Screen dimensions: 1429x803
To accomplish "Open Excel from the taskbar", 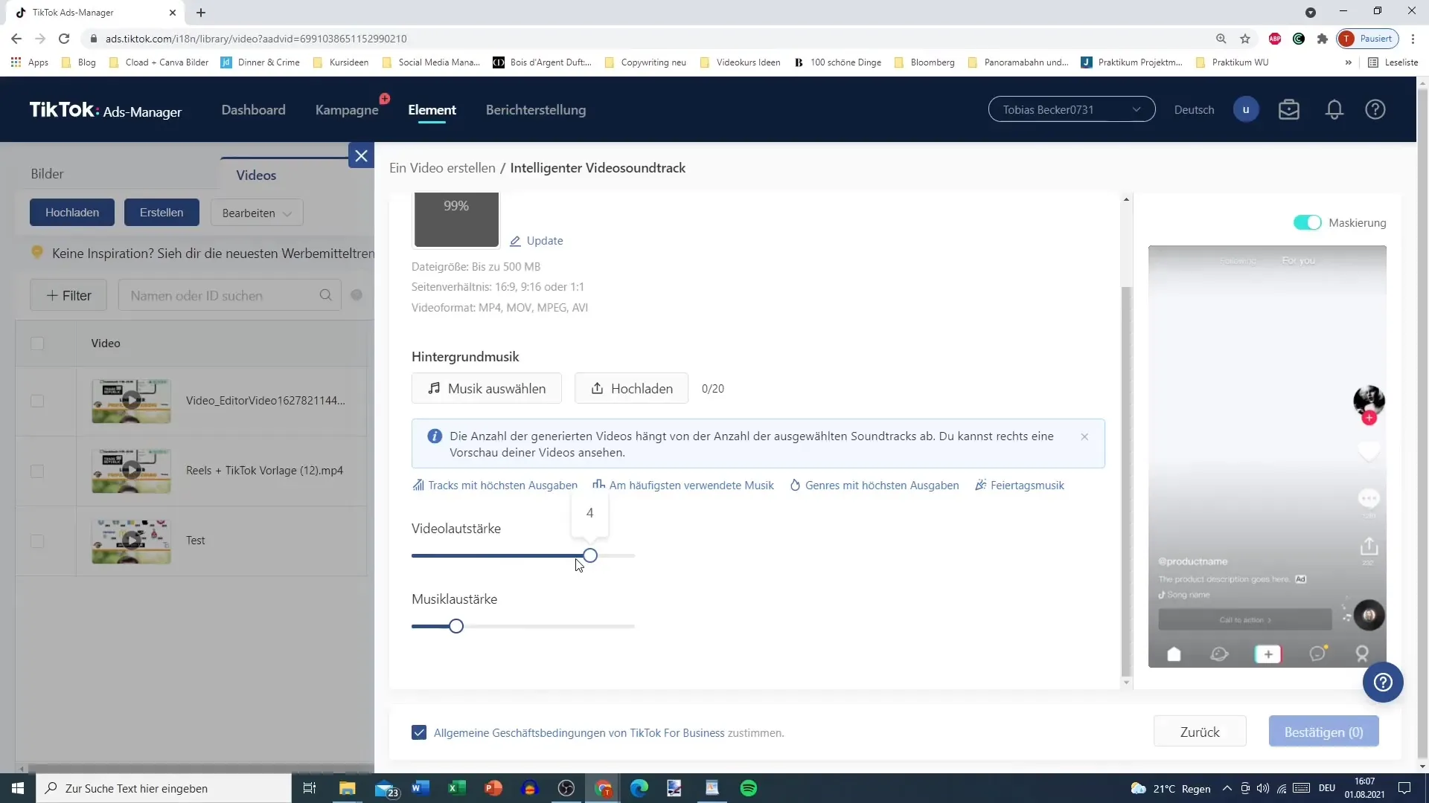I will [x=457, y=788].
